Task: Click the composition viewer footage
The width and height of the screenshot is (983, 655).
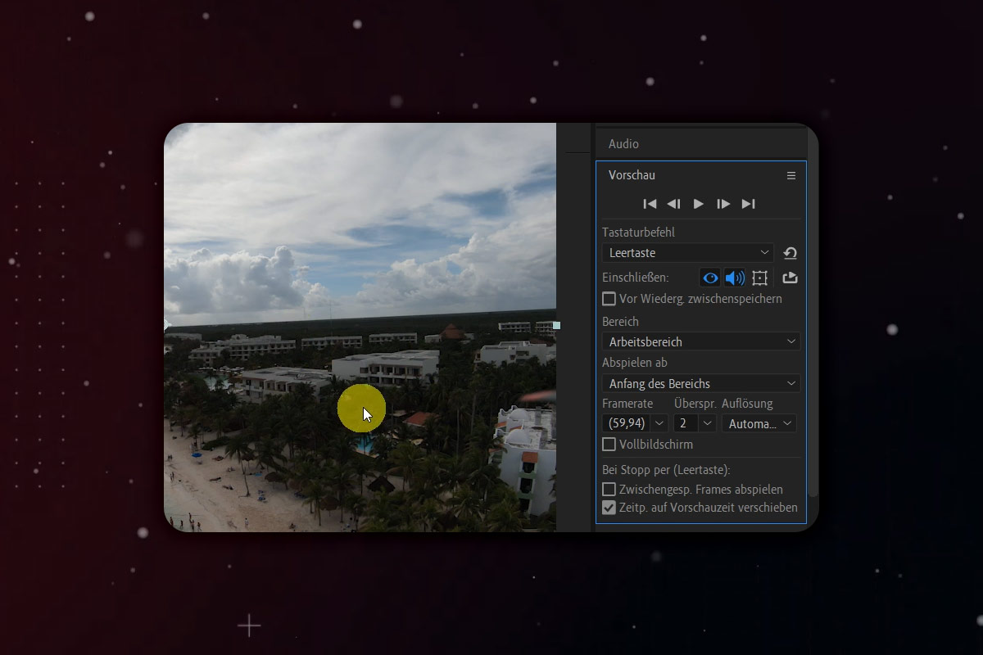Action: click(360, 327)
